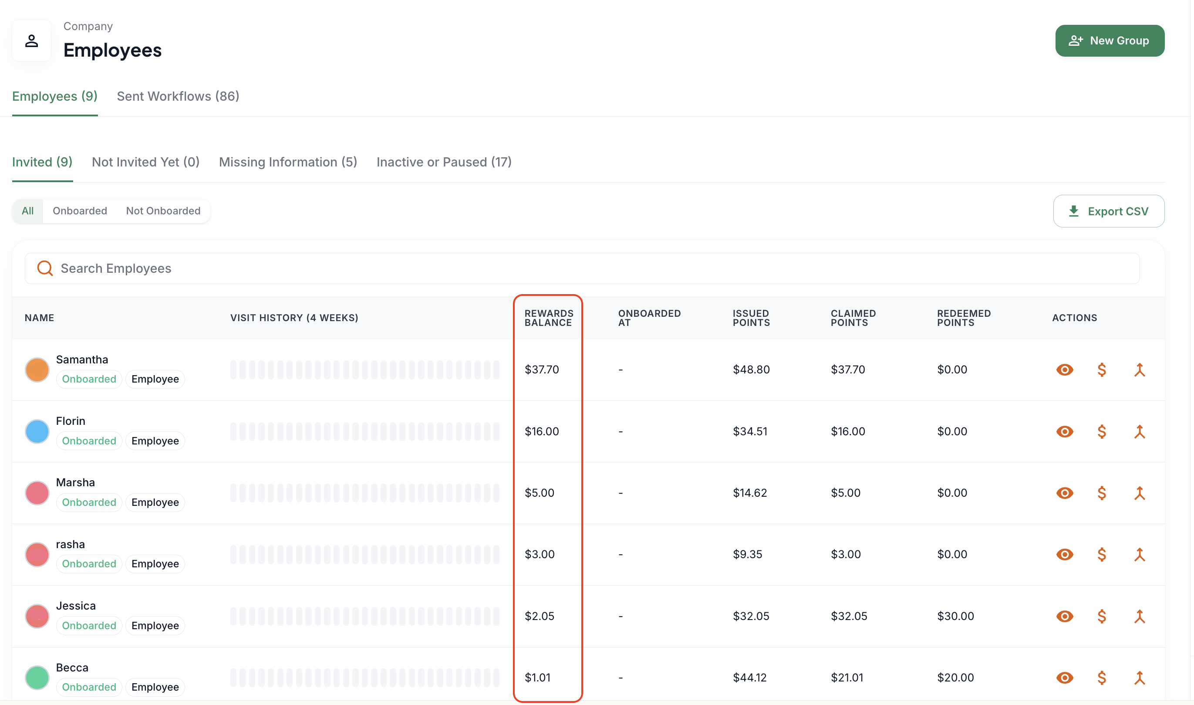
Task: Click the Company person icon
Action: [31, 41]
